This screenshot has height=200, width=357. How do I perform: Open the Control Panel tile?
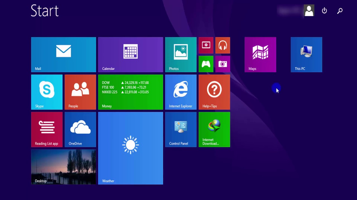tap(181, 129)
